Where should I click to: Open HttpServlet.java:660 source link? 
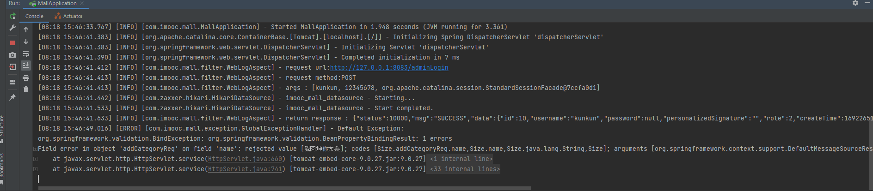tap(245, 159)
